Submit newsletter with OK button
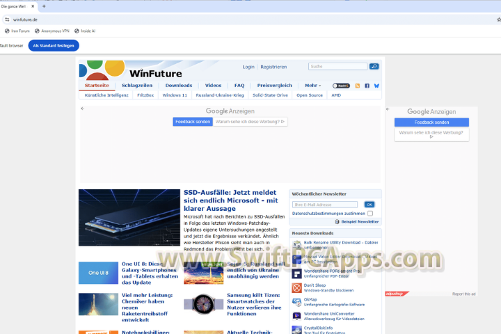501x334 pixels. coord(369,205)
